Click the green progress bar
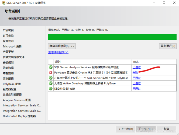 pyautogui.click(x=112, y=37)
